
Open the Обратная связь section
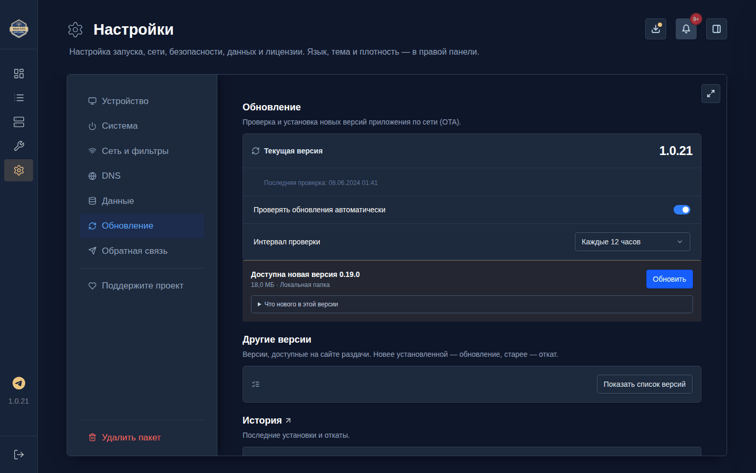(142, 251)
